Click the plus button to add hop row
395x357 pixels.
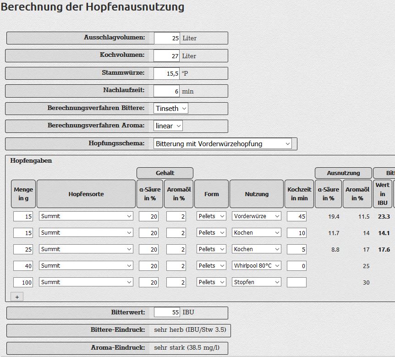[17, 297]
